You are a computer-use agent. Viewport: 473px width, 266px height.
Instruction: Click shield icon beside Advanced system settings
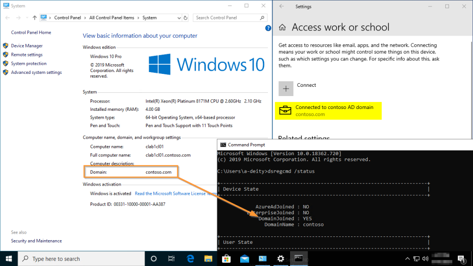[6, 73]
